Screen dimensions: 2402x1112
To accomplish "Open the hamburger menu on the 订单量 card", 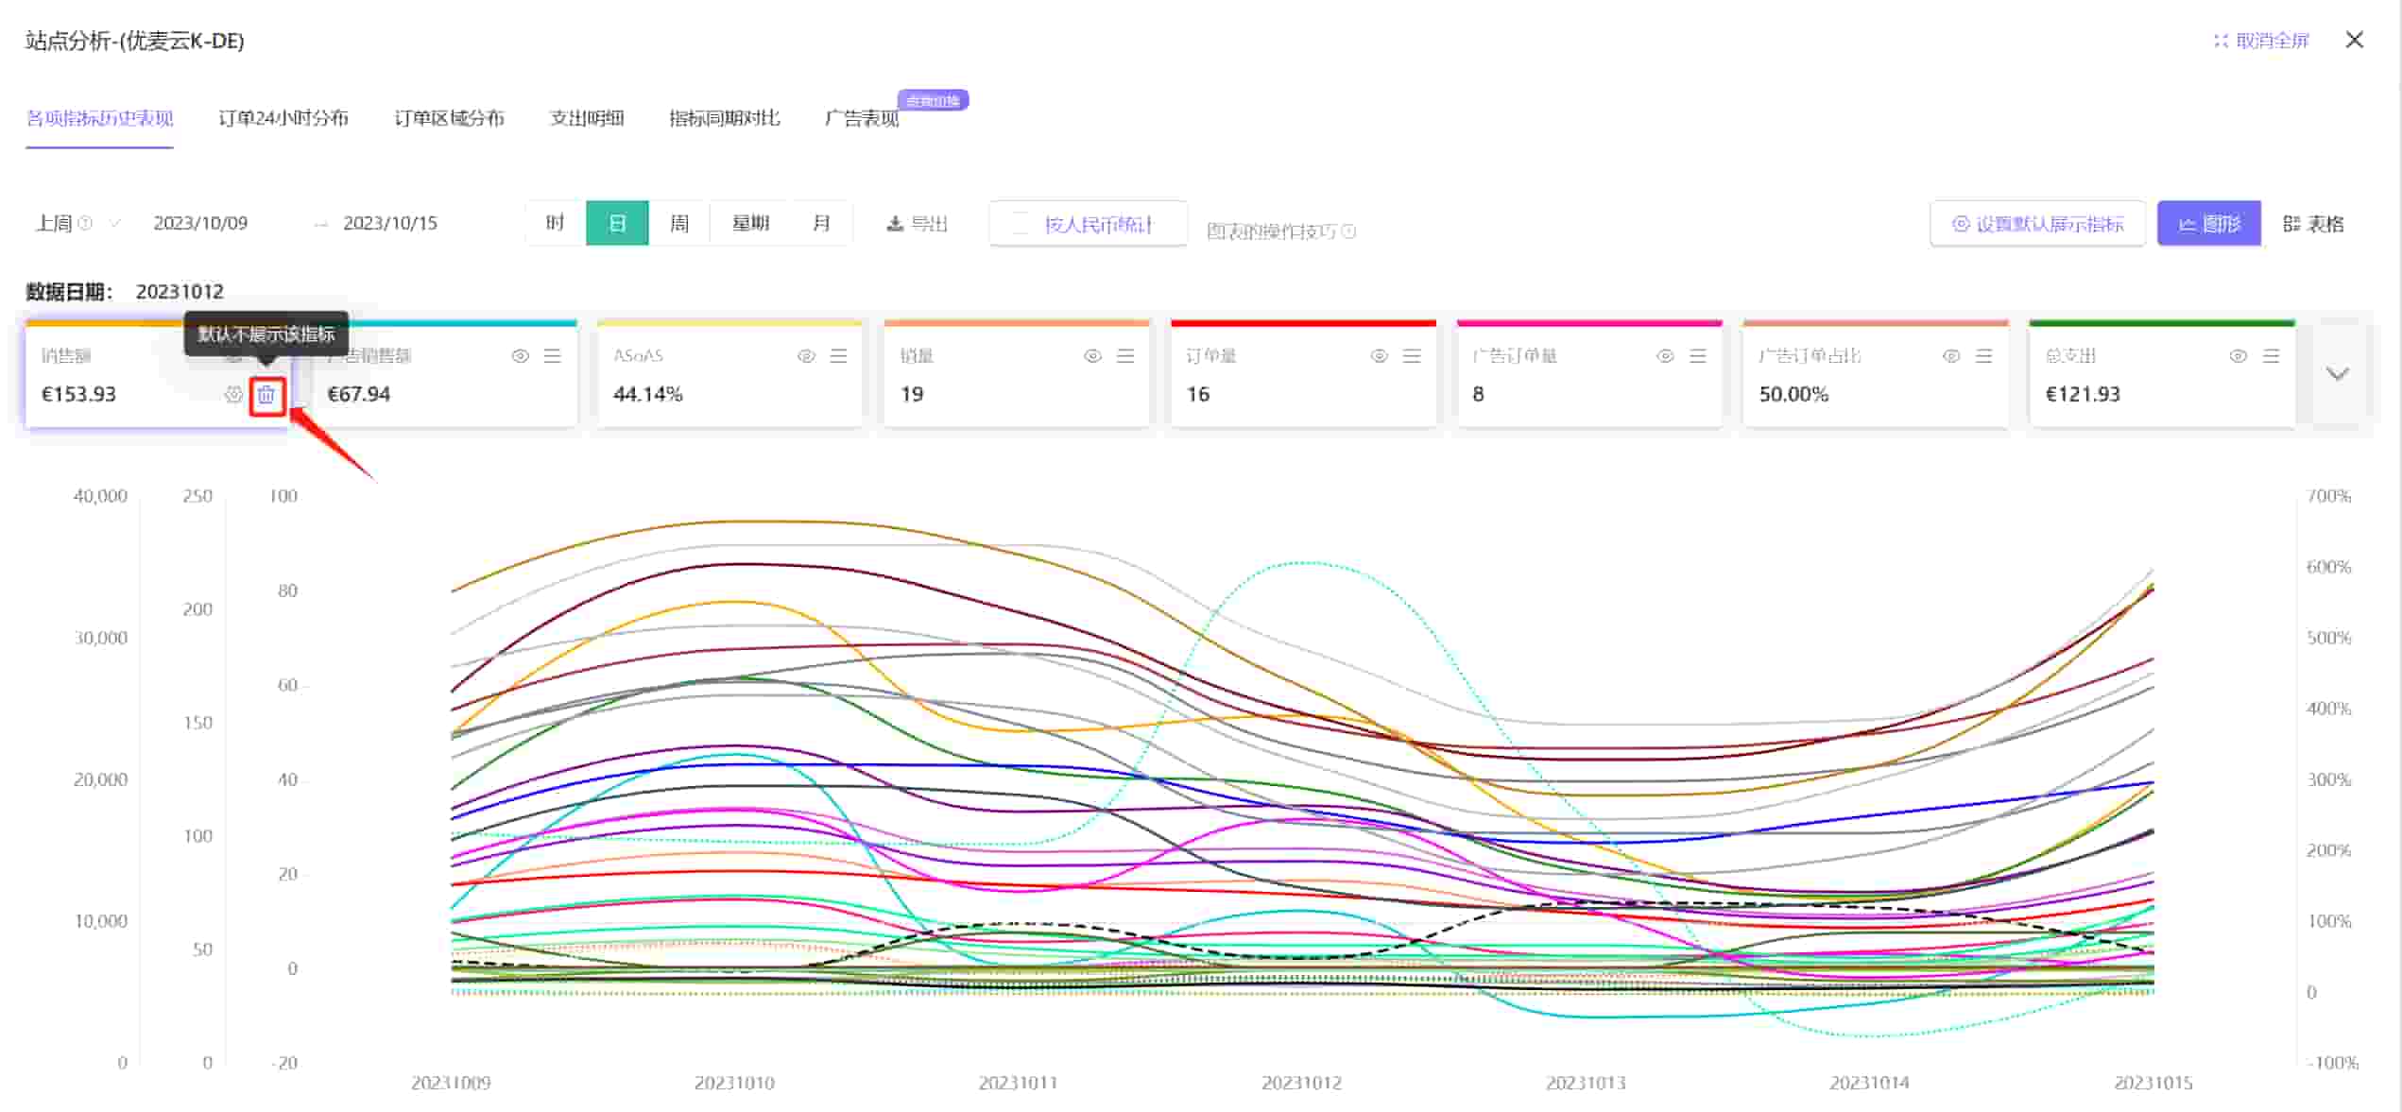I will [x=1412, y=356].
